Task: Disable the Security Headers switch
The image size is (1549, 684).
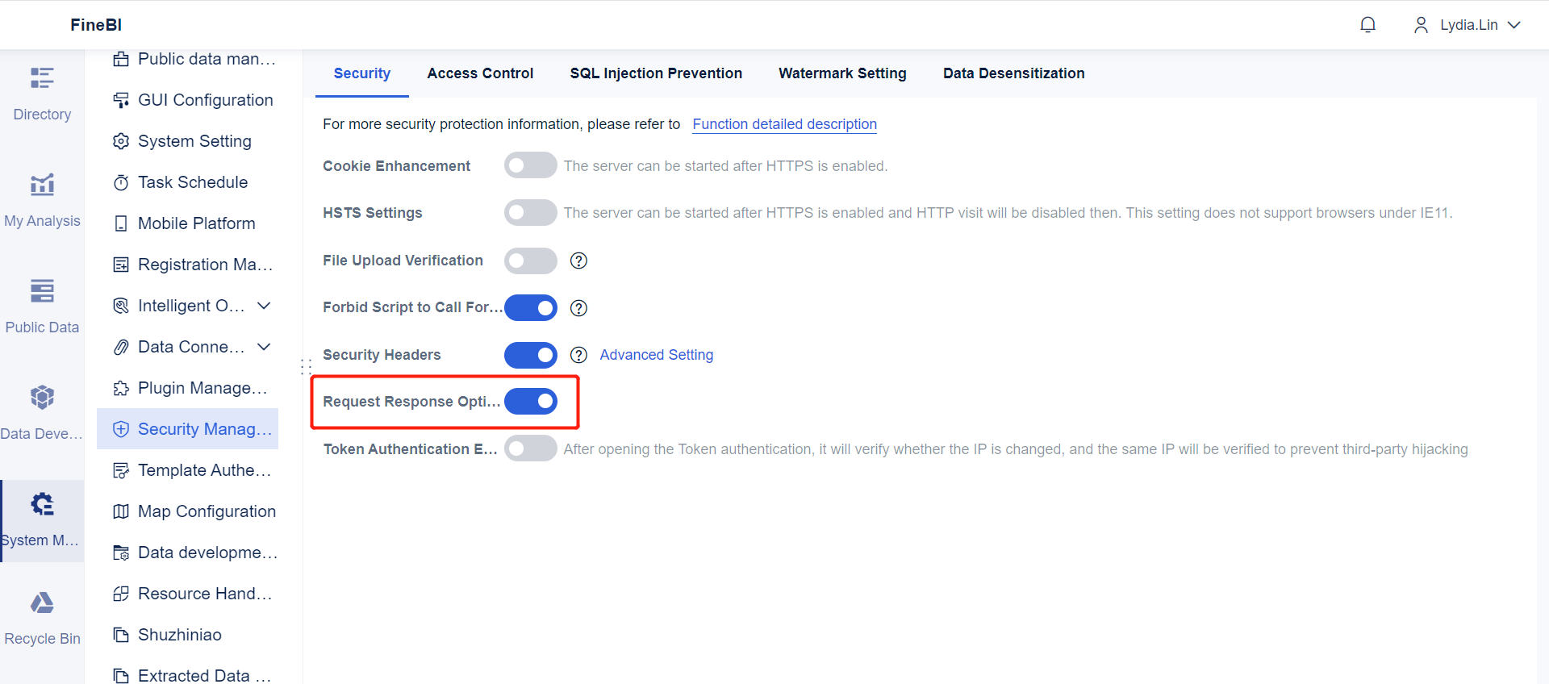Action: (530, 355)
